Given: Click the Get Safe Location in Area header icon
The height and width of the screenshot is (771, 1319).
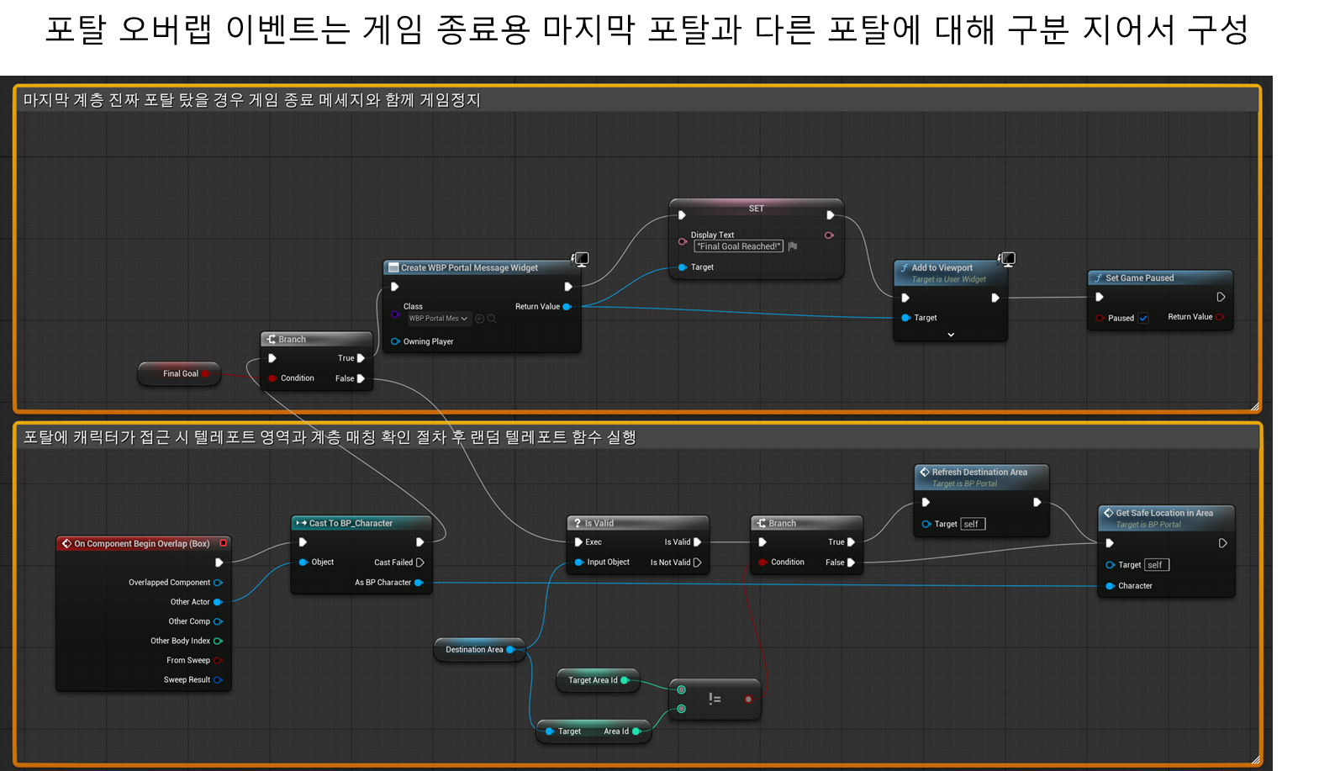Looking at the screenshot, I should point(1109,513).
